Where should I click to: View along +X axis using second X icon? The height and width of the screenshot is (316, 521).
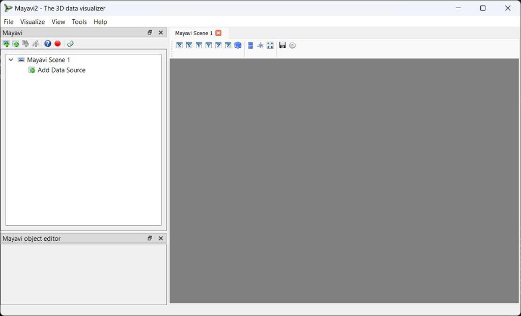(189, 45)
